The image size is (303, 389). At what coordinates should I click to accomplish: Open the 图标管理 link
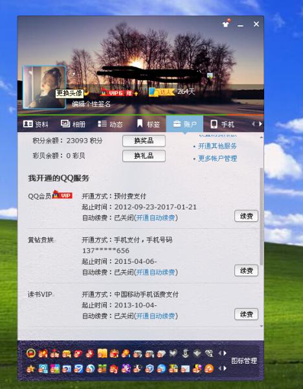tap(244, 360)
